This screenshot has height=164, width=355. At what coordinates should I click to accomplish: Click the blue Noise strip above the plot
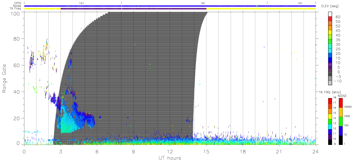pyautogui.click(x=170, y=6)
